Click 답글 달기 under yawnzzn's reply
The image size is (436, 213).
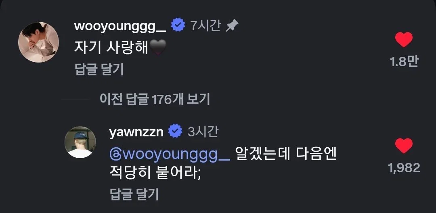(x=134, y=194)
